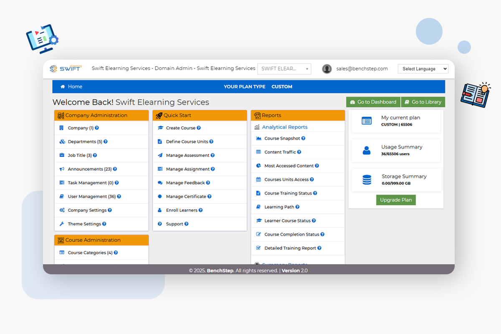Click the Company Settings gears icon
Screen dimensions: 501x334
pyautogui.click(x=62, y=210)
